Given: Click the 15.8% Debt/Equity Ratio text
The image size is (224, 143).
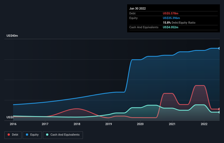Looking at the screenshot, I should [x=179, y=23].
